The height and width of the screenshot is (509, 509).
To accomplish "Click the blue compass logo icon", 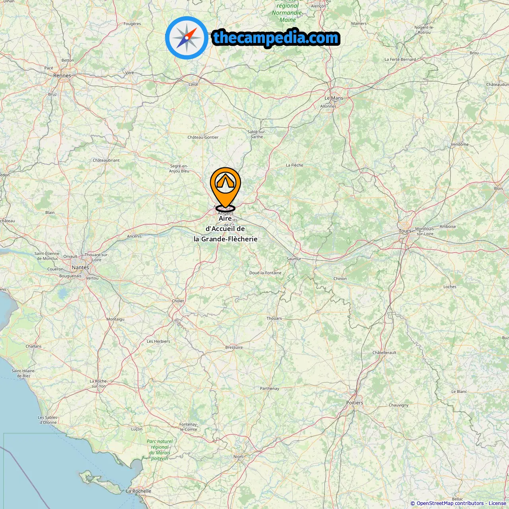I will (187, 38).
